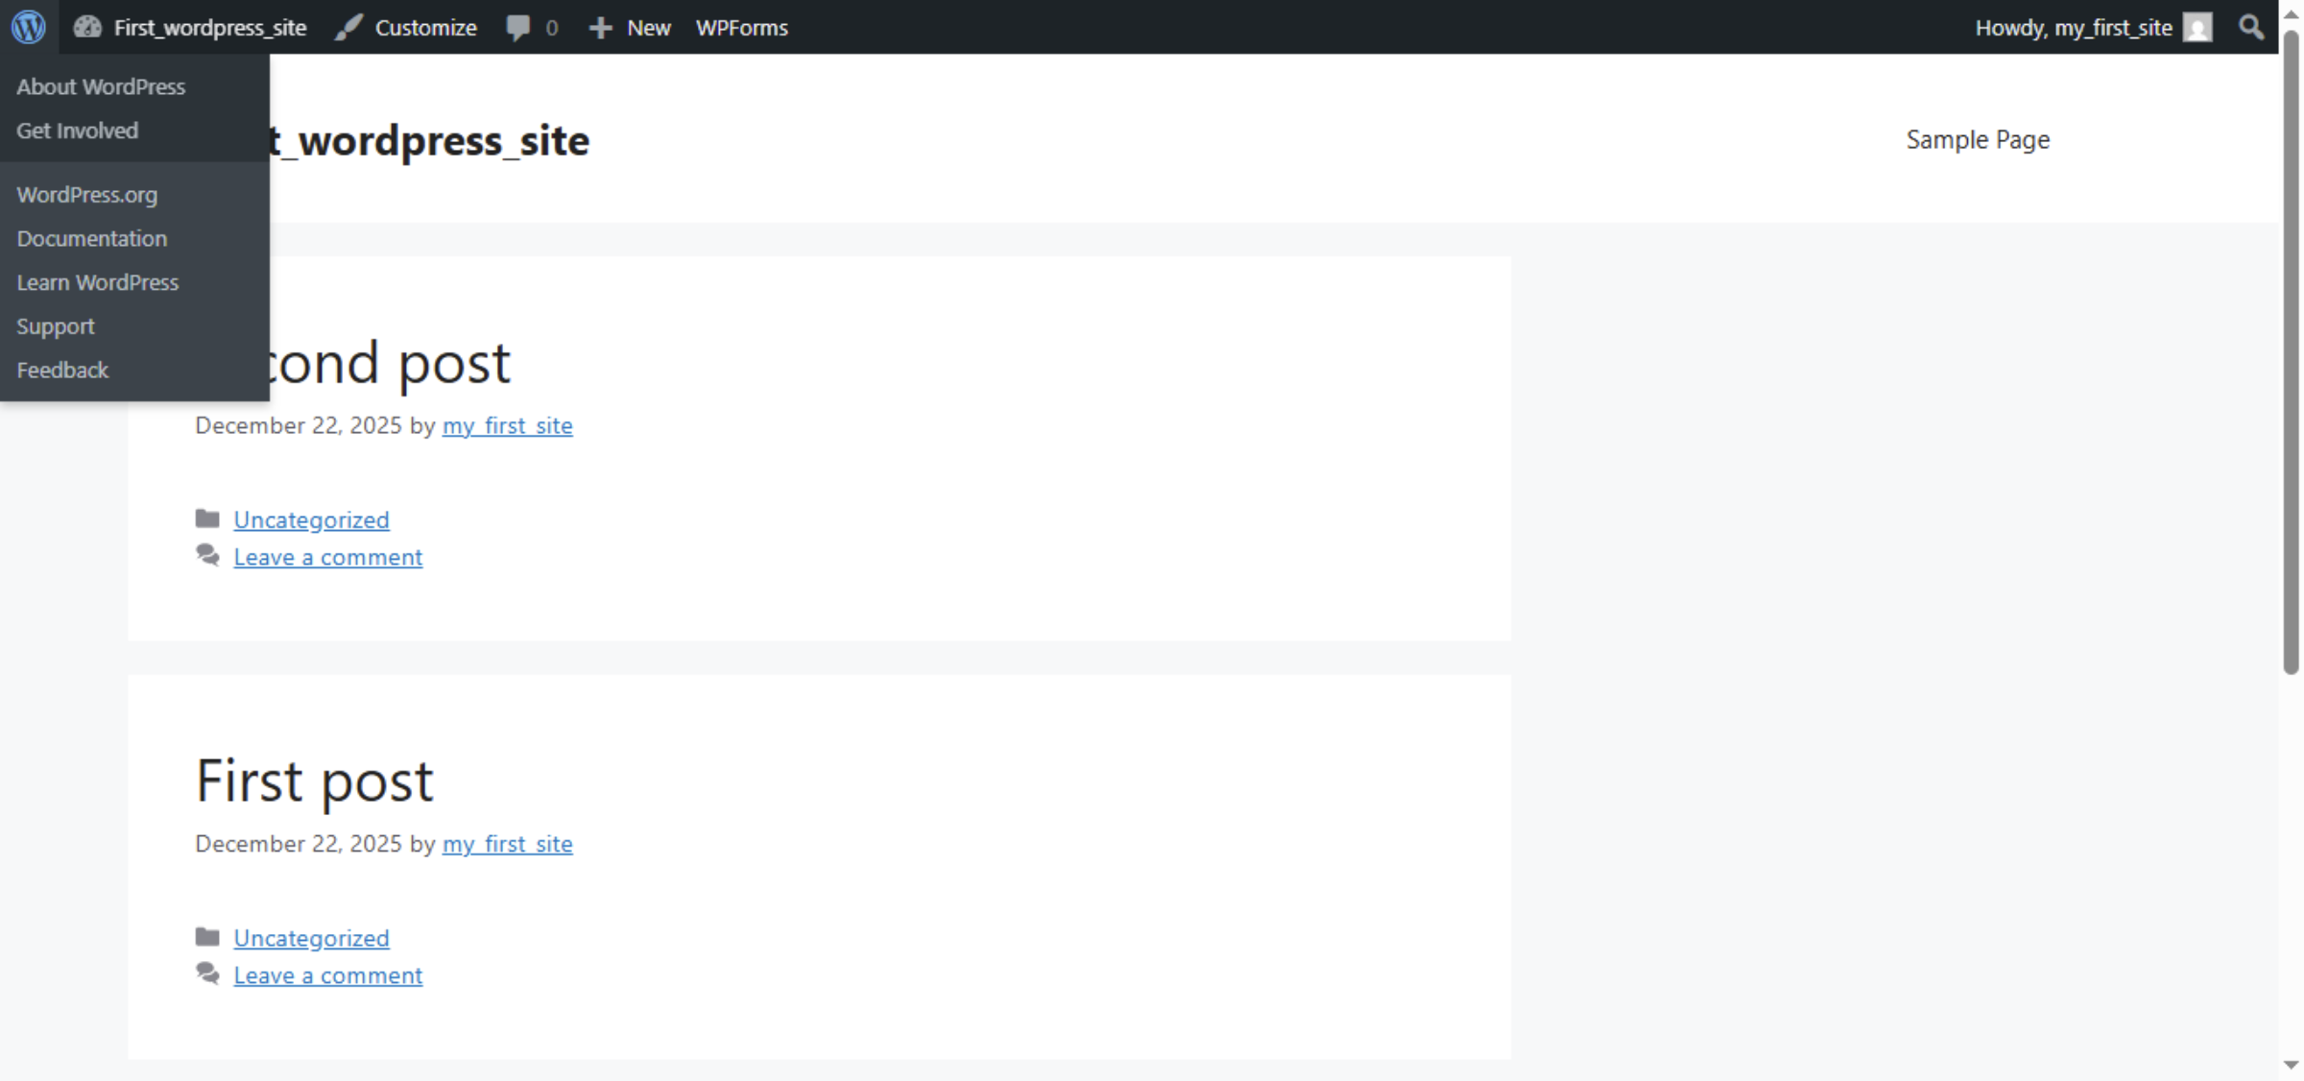Select About WordPress from the logo menu
Viewport: 2304px width, 1081px height.
(100, 86)
